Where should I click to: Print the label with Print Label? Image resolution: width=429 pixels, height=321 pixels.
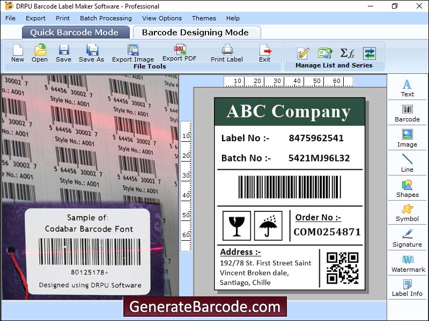pos(227,53)
